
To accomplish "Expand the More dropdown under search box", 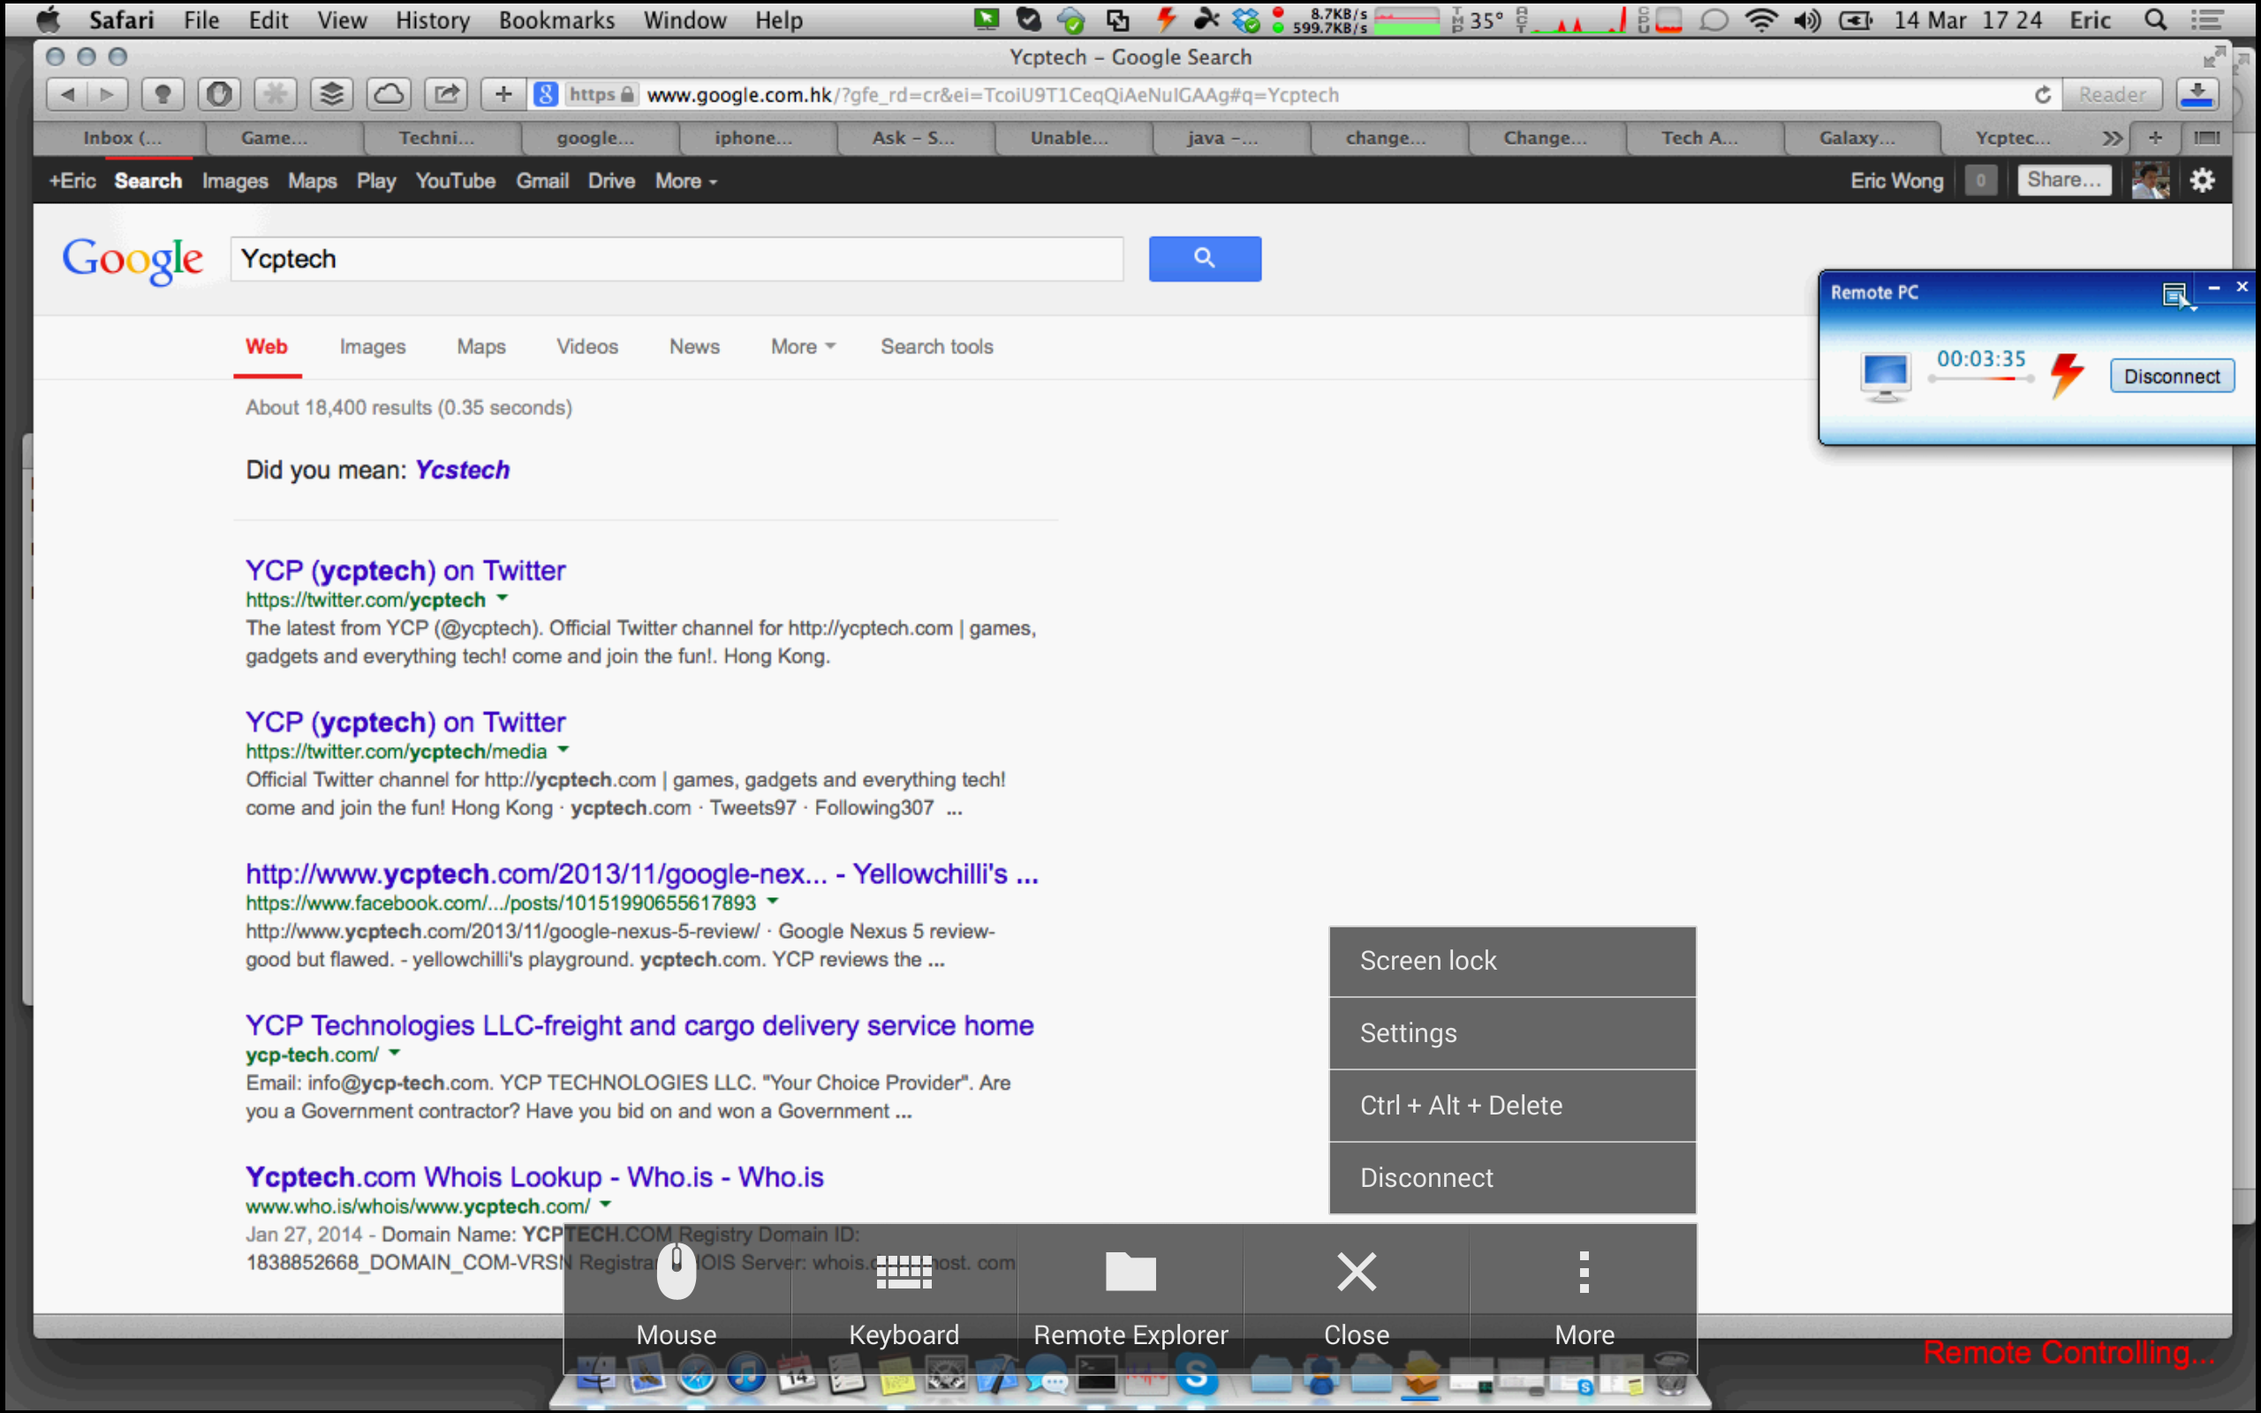I will coord(803,347).
